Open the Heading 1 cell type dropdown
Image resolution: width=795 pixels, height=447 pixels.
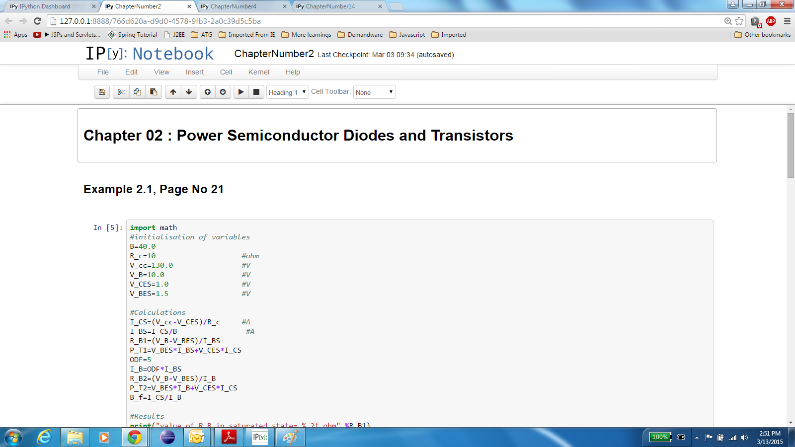click(288, 92)
